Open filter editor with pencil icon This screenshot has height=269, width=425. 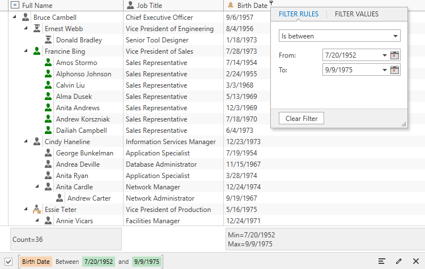(399, 261)
